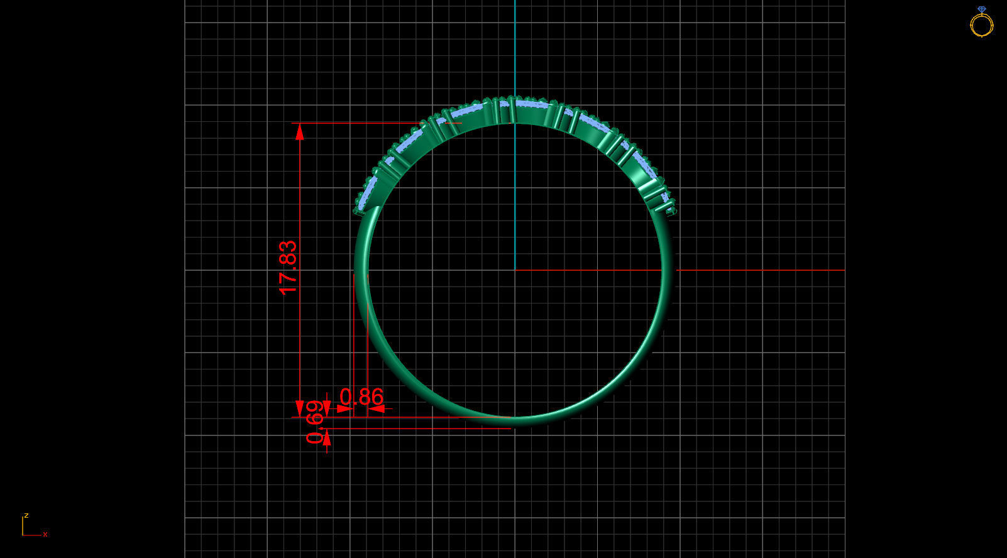
Task: Click the gold ring with diamond icon
Action: (x=981, y=22)
